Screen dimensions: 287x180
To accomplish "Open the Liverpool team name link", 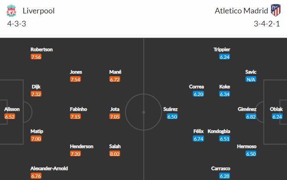I will coord(38,11).
